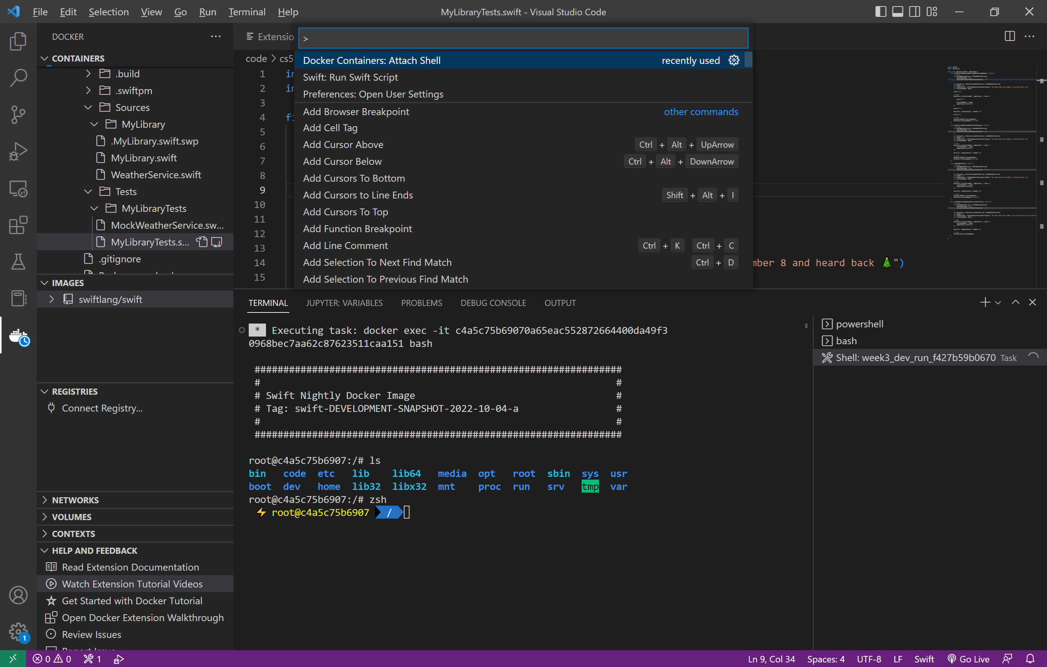Switch to PROBLEMS tab
Image resolution: width=1047 pixels, height=667 pixels.
[x=421, y=303]
